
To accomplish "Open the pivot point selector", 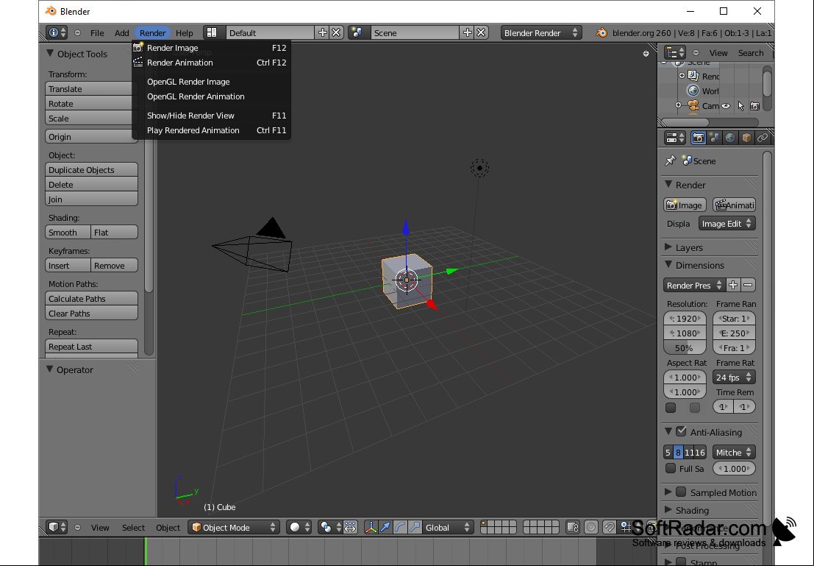I will point(330,527).
